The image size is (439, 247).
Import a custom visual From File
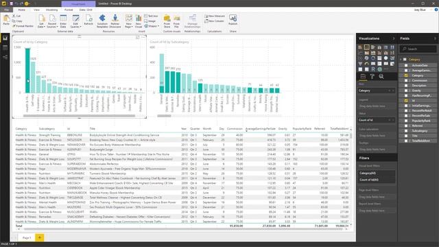(177, 21)
